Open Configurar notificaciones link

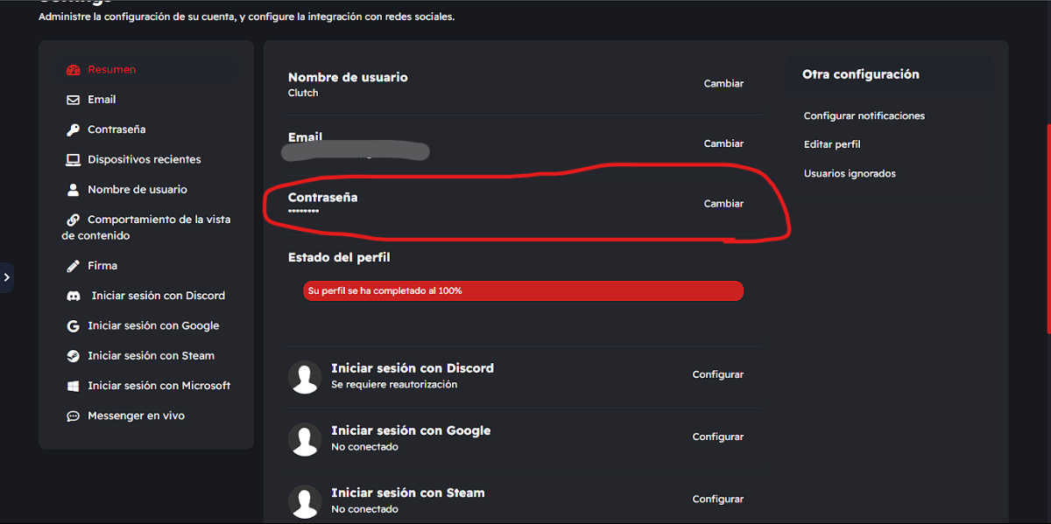point(864,115)
